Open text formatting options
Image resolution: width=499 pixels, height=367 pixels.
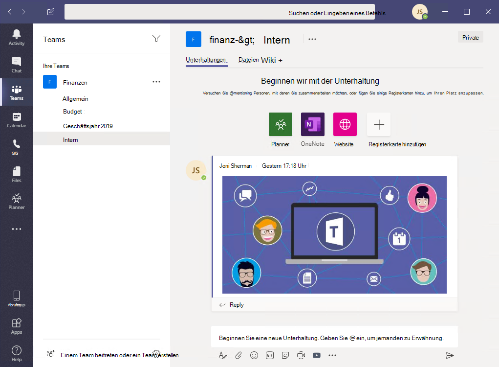click(223, 355)
